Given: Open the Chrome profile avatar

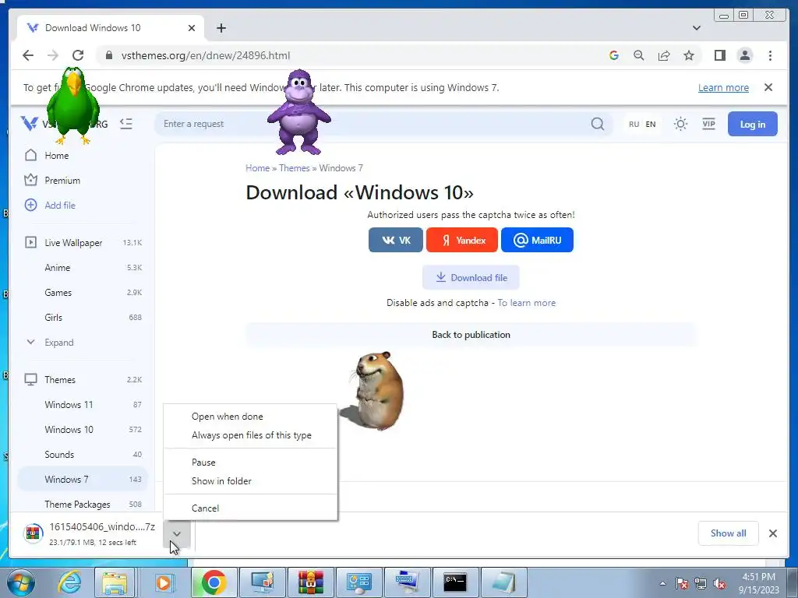Looking at the screenshot, I should [744, 55].
